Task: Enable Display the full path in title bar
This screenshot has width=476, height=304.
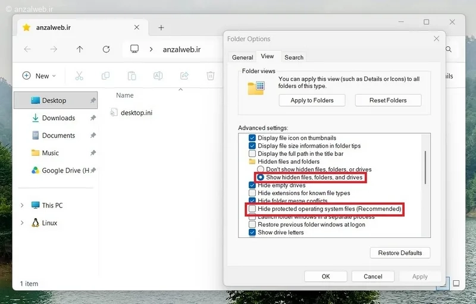Action: (x=252, y=153)
